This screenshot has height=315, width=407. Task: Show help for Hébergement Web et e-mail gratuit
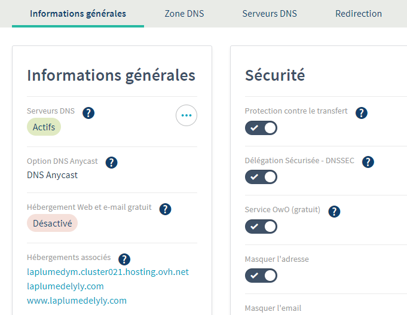(x=166, y=209)
